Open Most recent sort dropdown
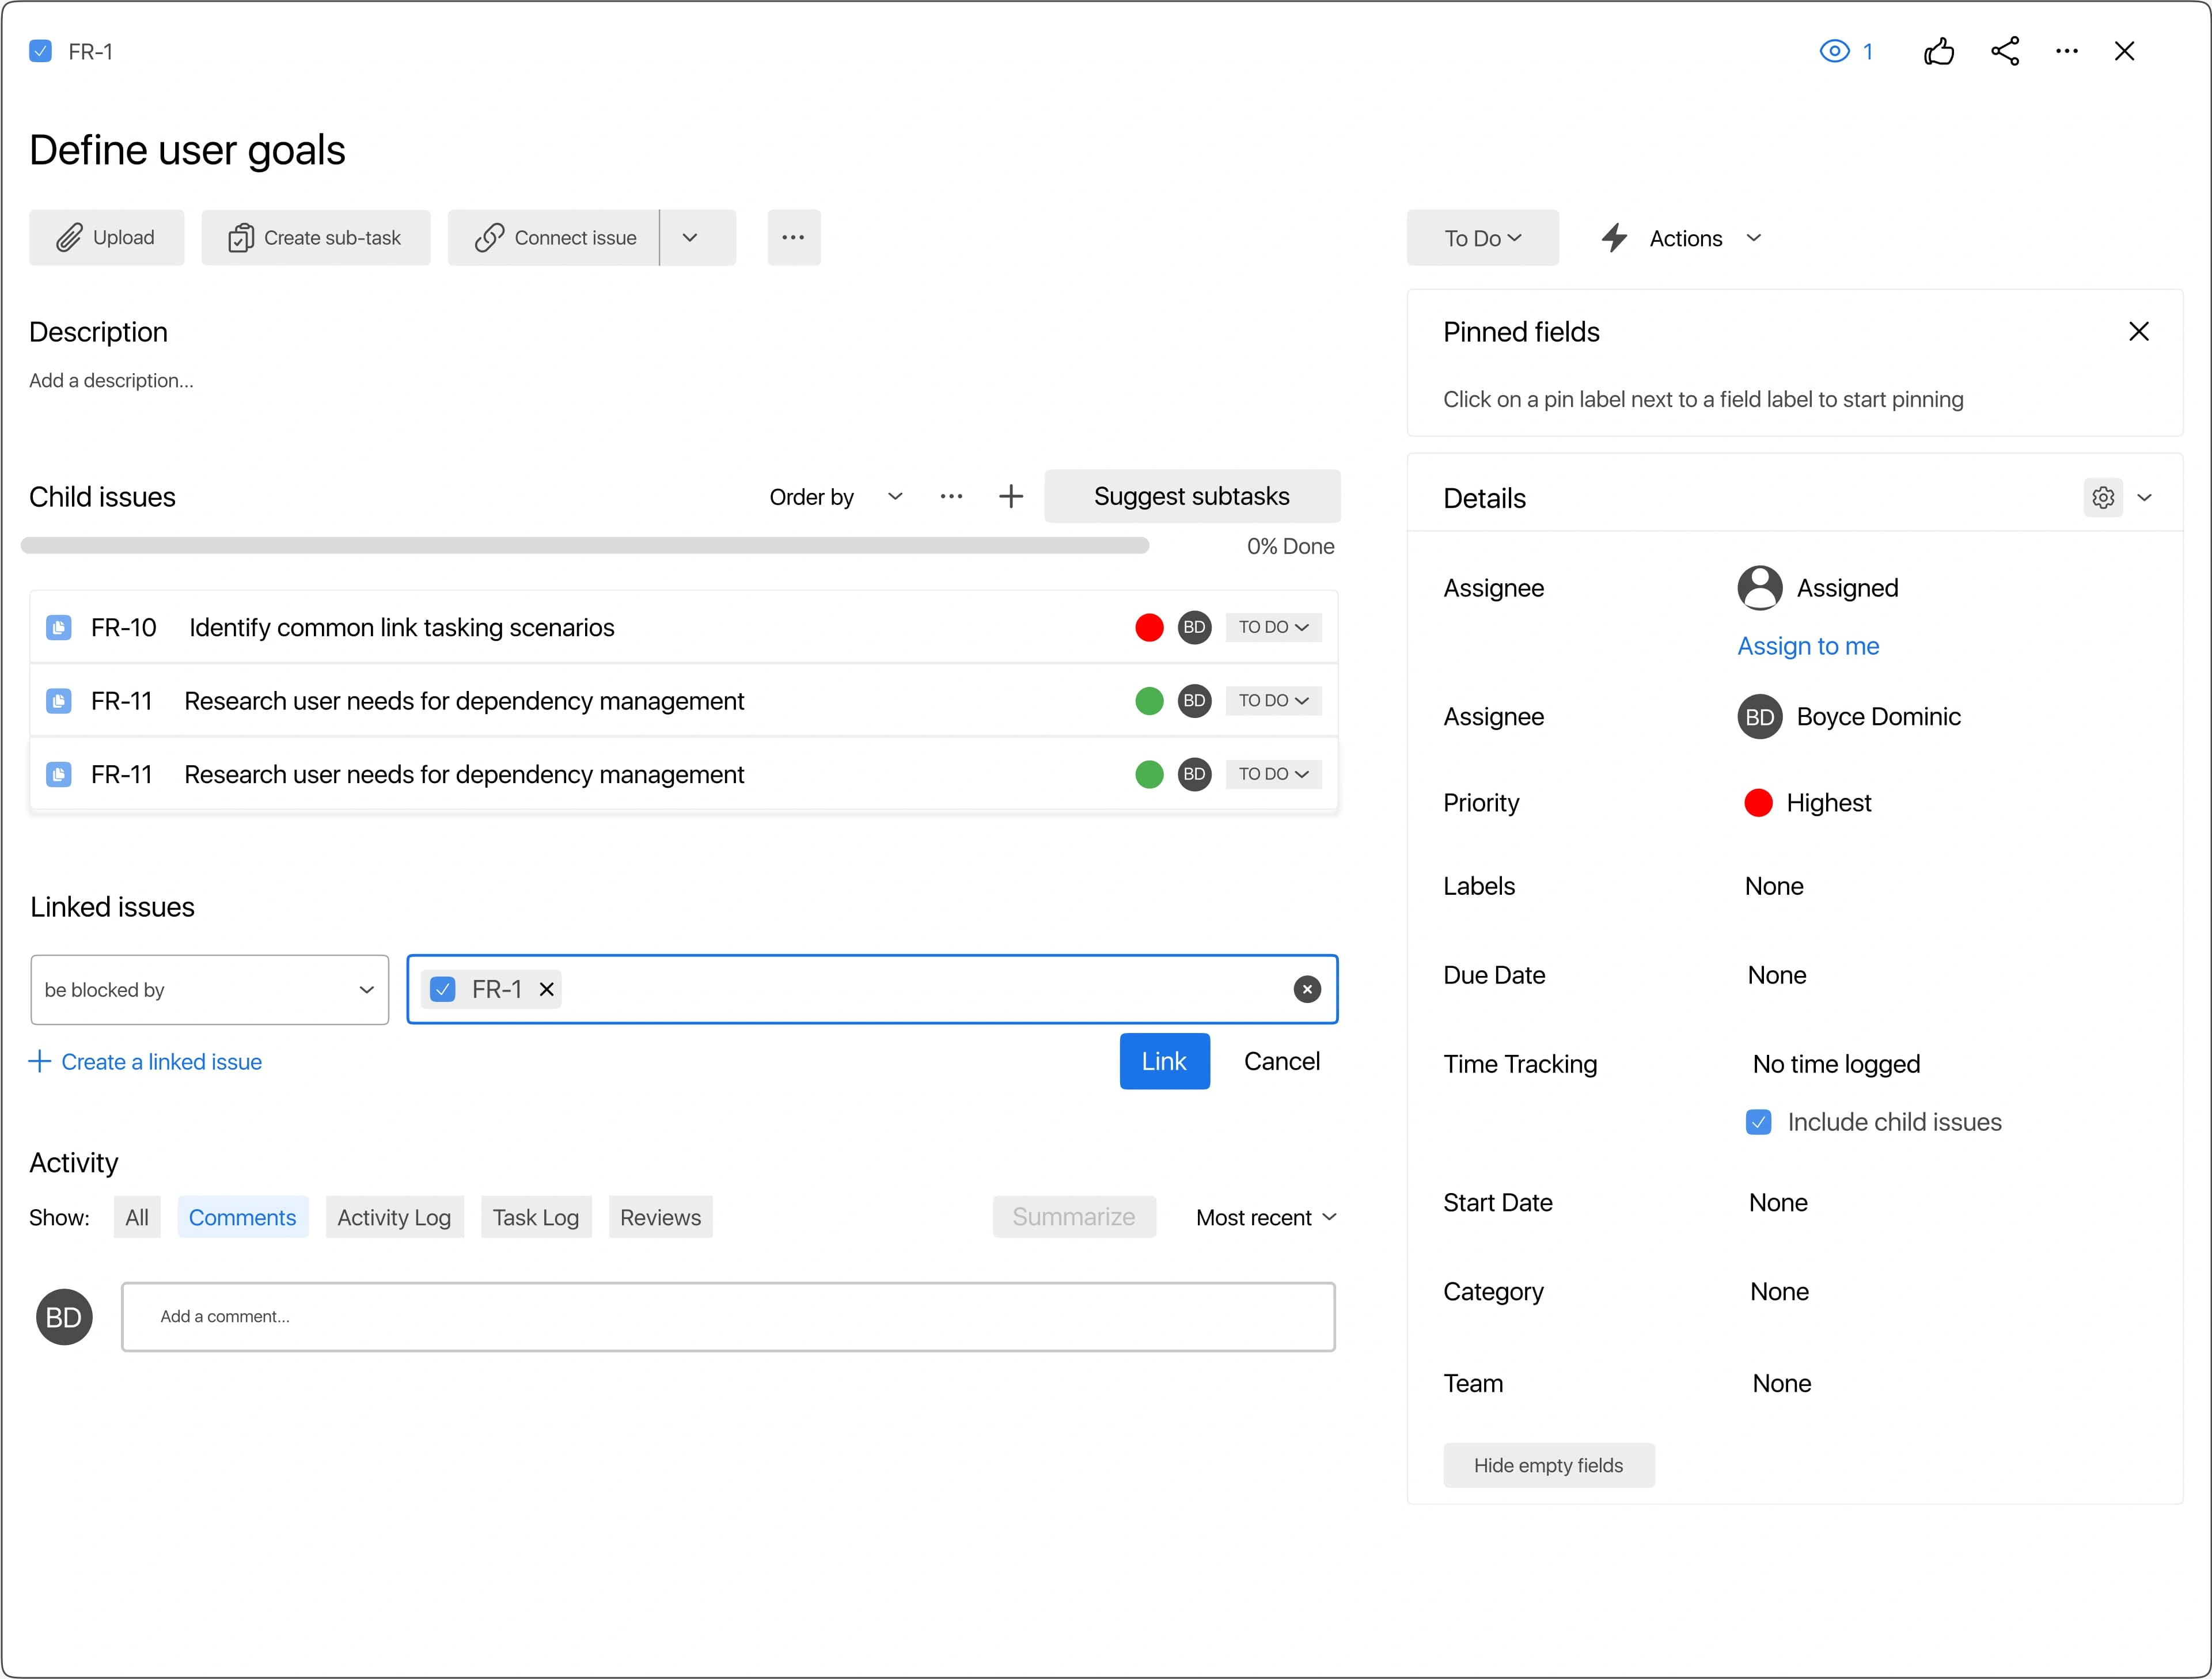 click(x=1266, y=1218)
